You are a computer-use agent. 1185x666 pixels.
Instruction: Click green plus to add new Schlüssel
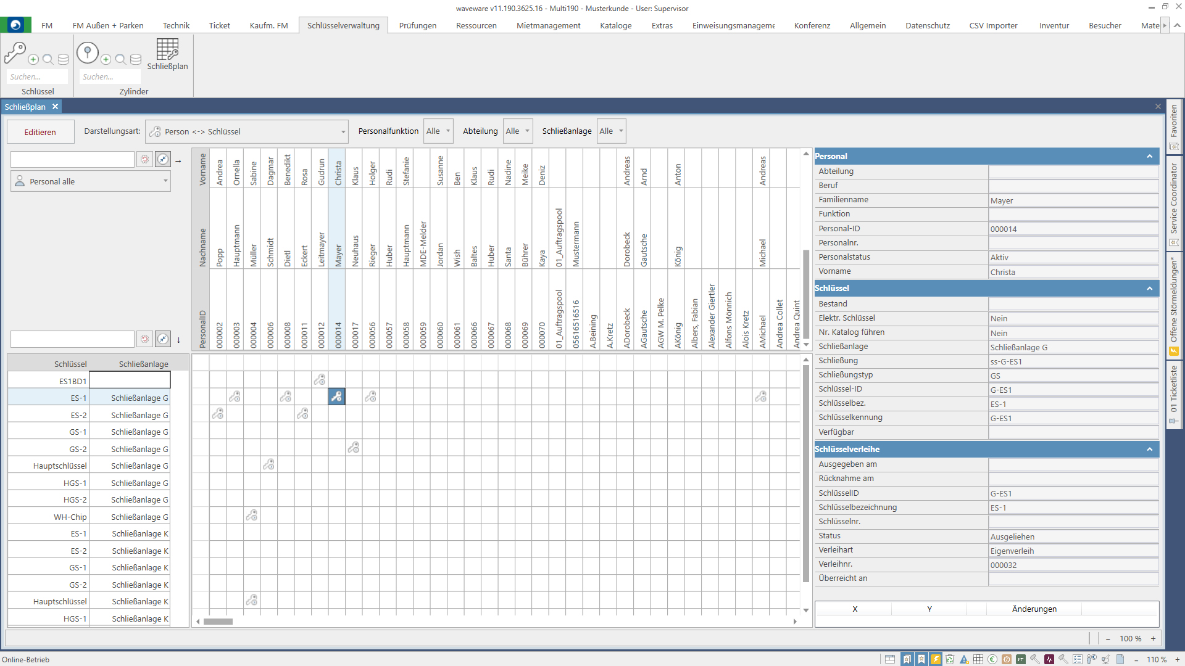click(33, 60)
